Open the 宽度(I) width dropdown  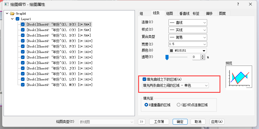(x=188, y=44)
